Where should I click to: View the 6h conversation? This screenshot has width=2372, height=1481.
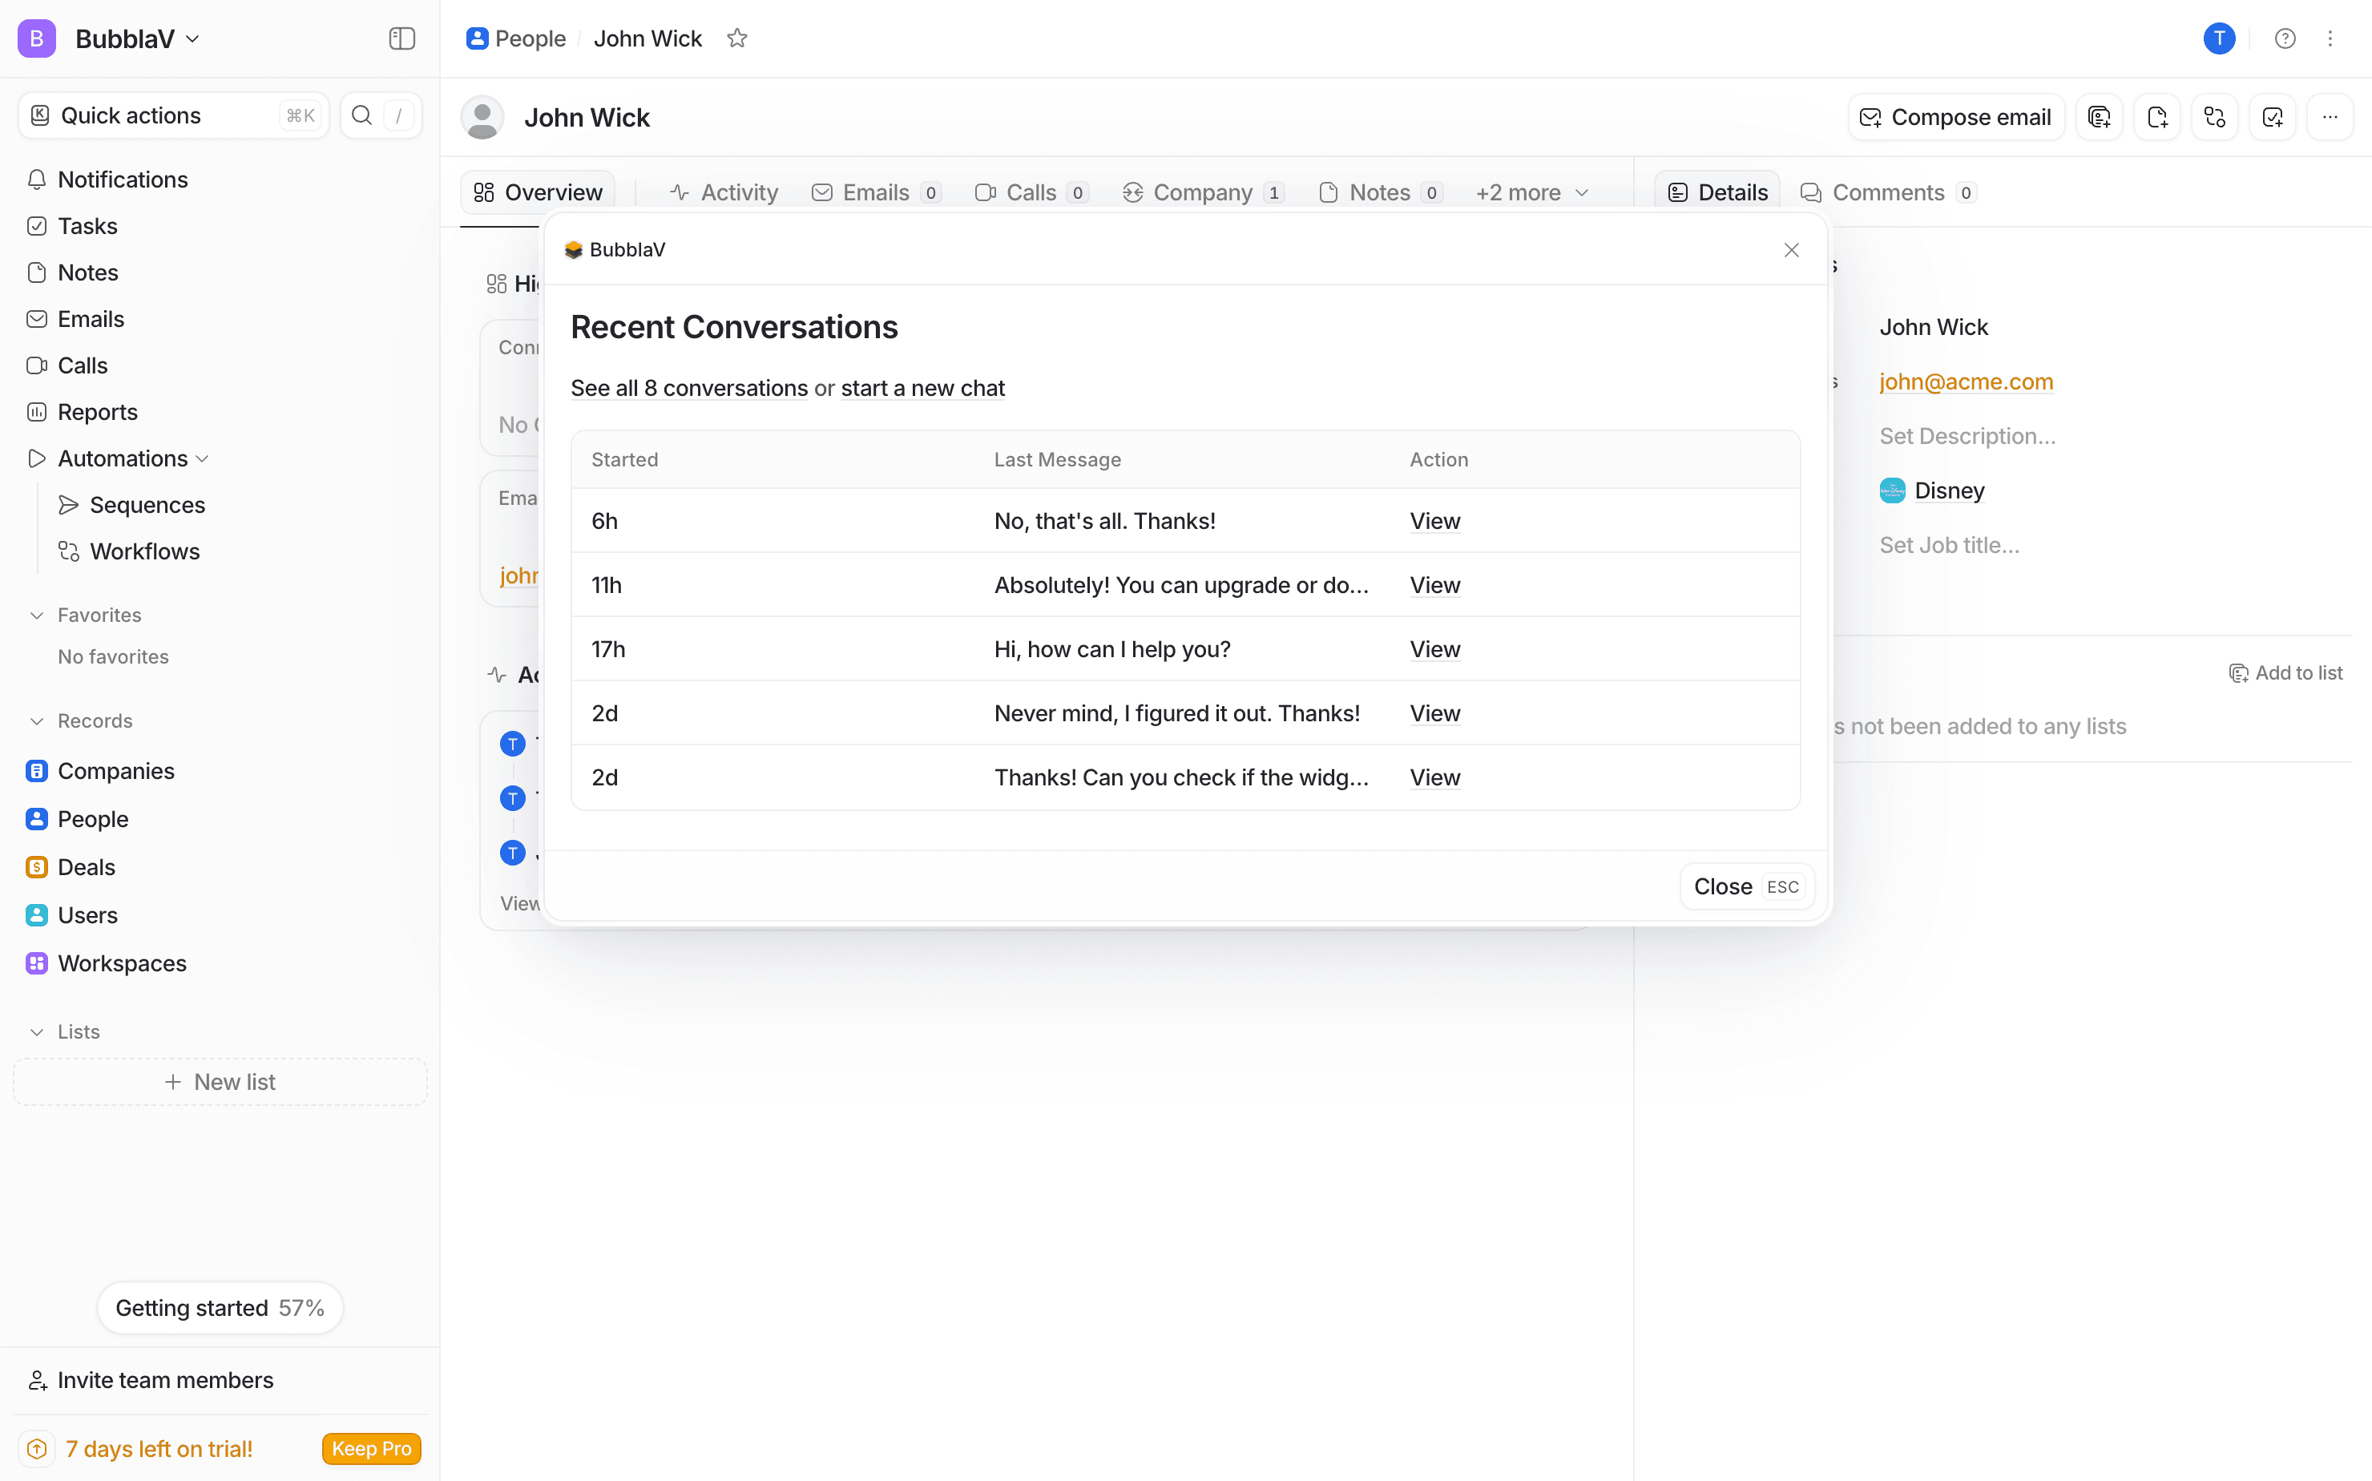pos(1434,521)
